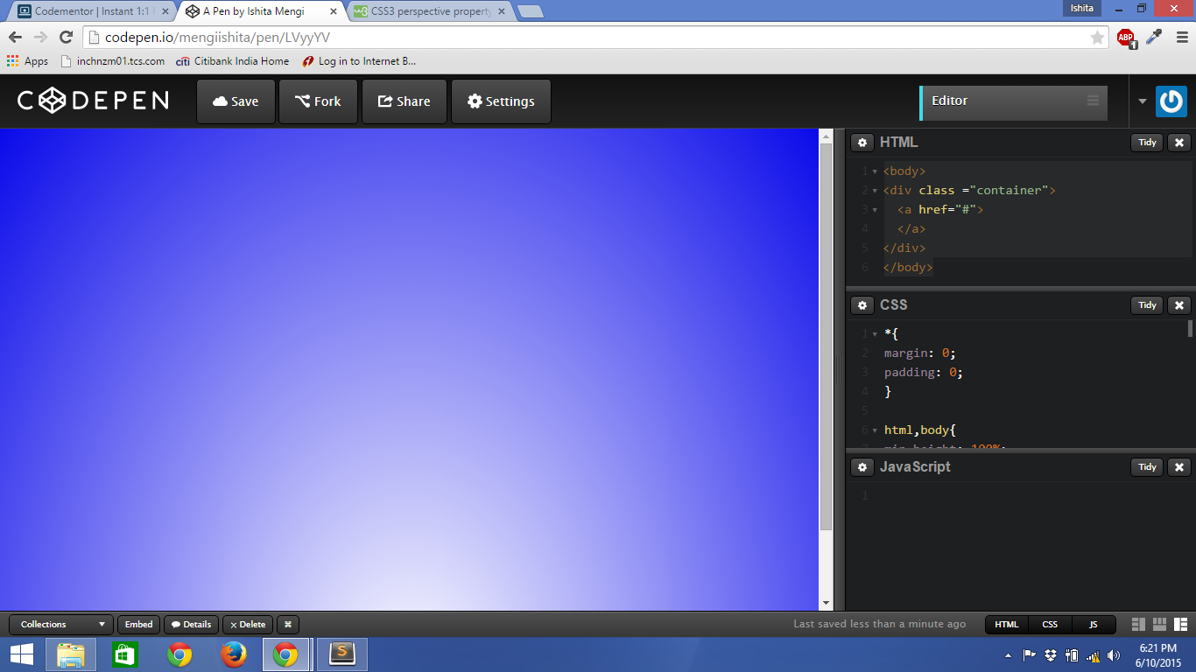Click the CodePen logo

(90, 101)
